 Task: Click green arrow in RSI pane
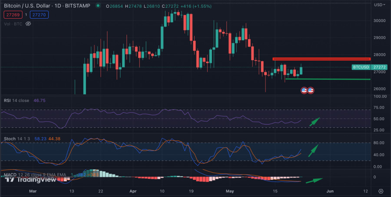tap(314, 122)
